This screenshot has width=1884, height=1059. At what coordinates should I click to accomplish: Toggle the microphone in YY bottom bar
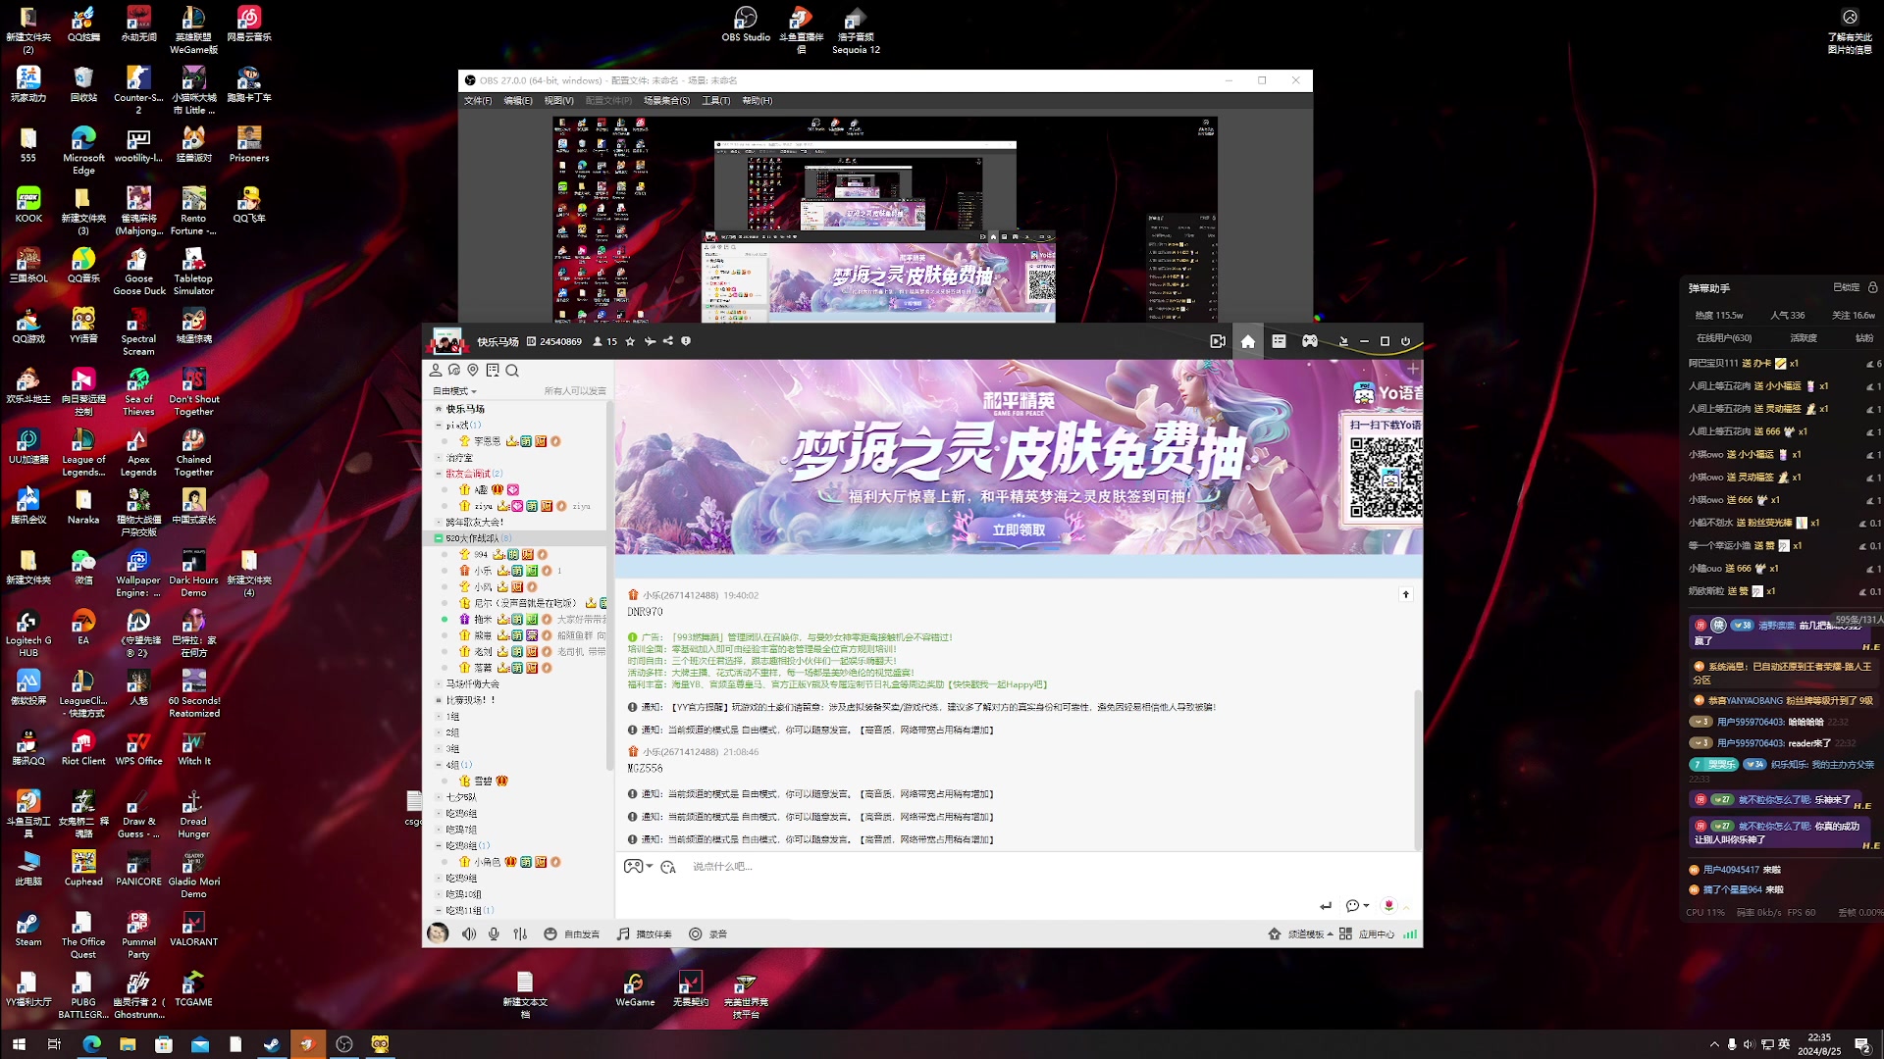pos(494,933)
